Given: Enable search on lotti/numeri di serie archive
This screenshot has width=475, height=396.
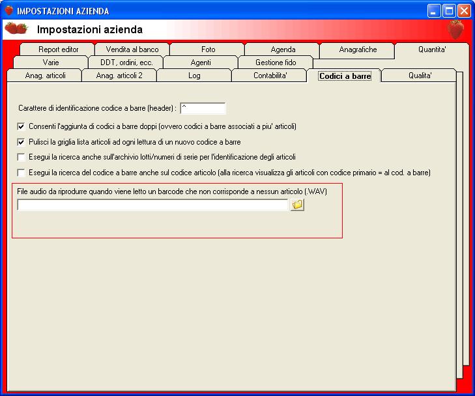Looking at the screenshot, I should pos(21,157).
